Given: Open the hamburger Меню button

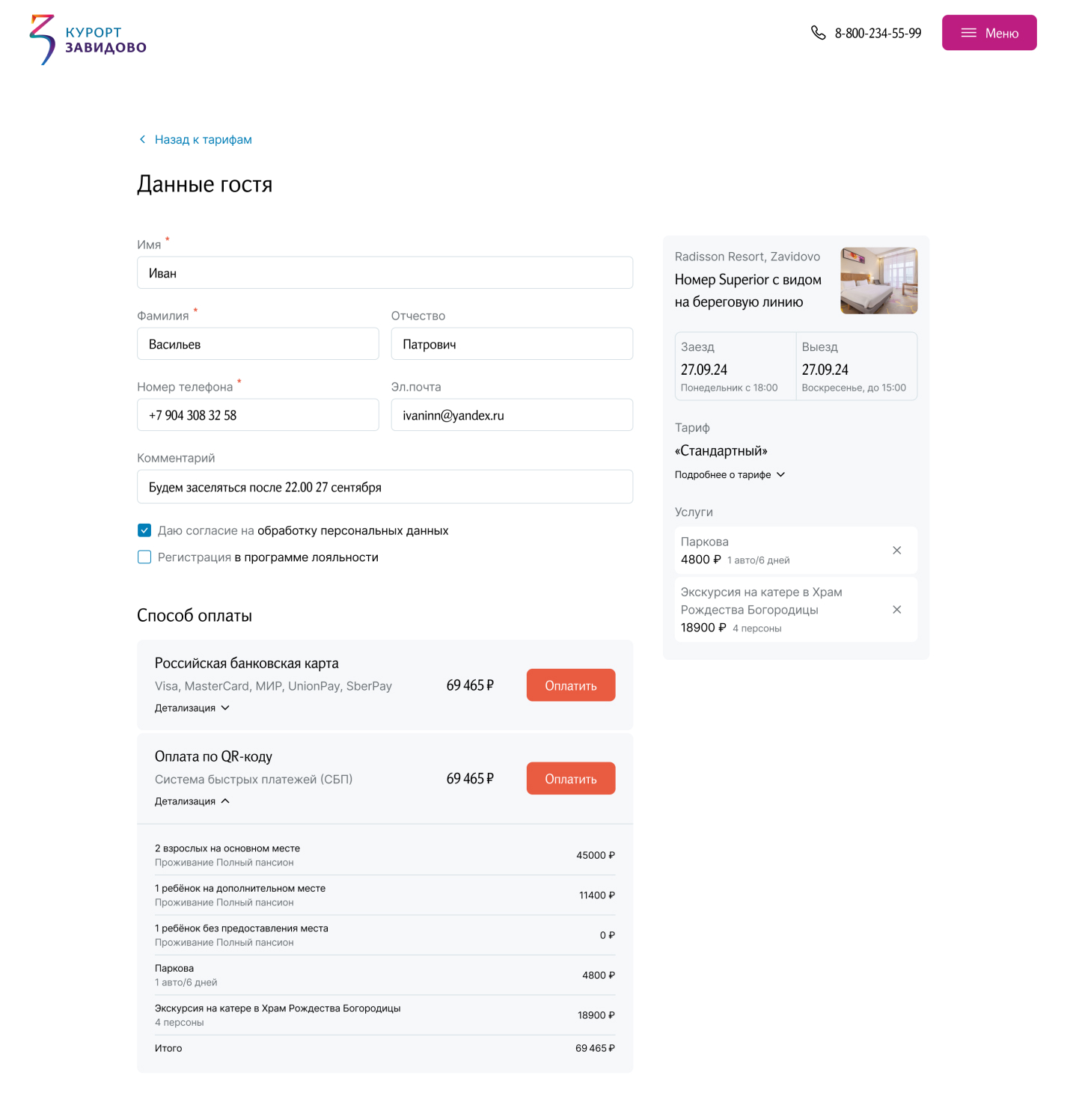Looking at the screenshot, I should point(988,33).
